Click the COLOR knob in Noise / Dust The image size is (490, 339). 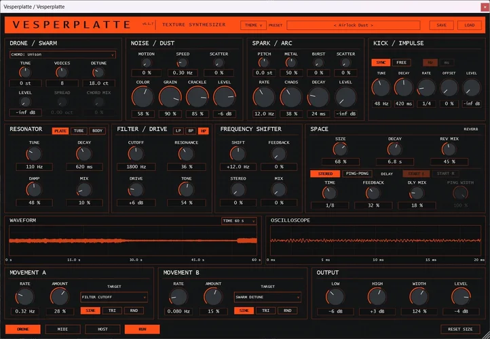coord(143,97)
